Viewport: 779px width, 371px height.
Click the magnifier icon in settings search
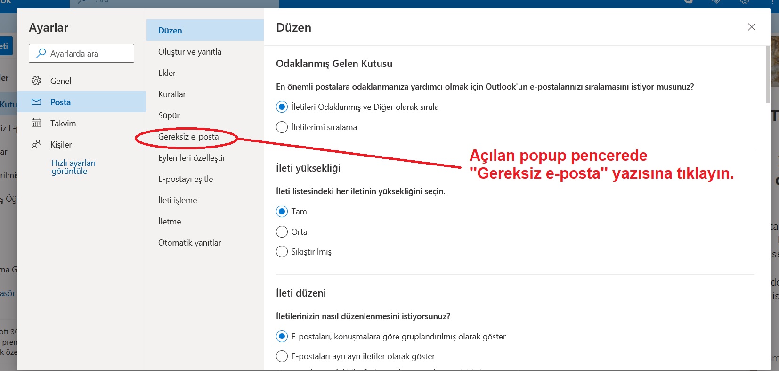(x=41, y=53)
